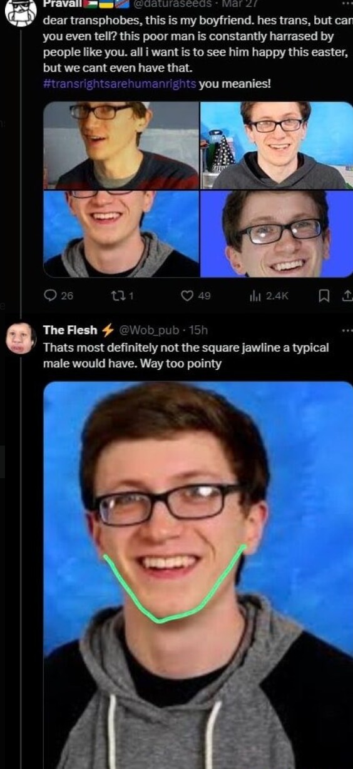Like the post using the heart icon
353x769 pixels.
187,296
